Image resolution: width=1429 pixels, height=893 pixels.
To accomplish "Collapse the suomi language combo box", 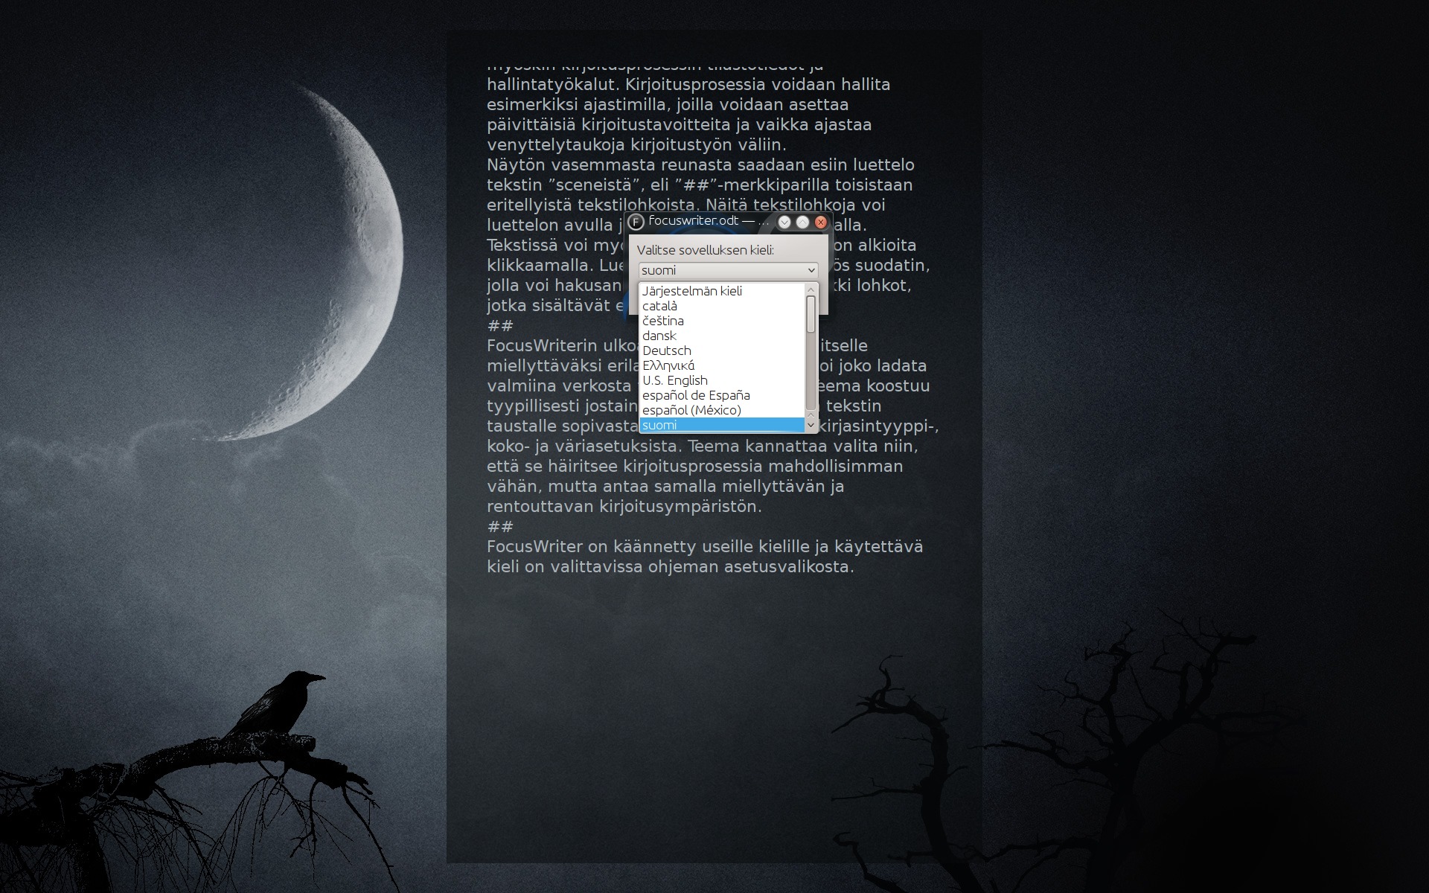I will [728, 270].
